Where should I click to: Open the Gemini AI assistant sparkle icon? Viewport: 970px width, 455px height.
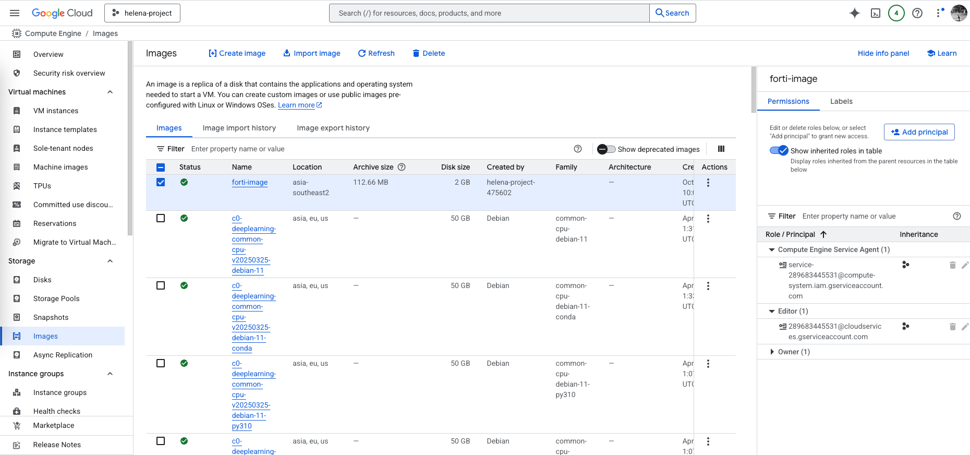[854, 13]
